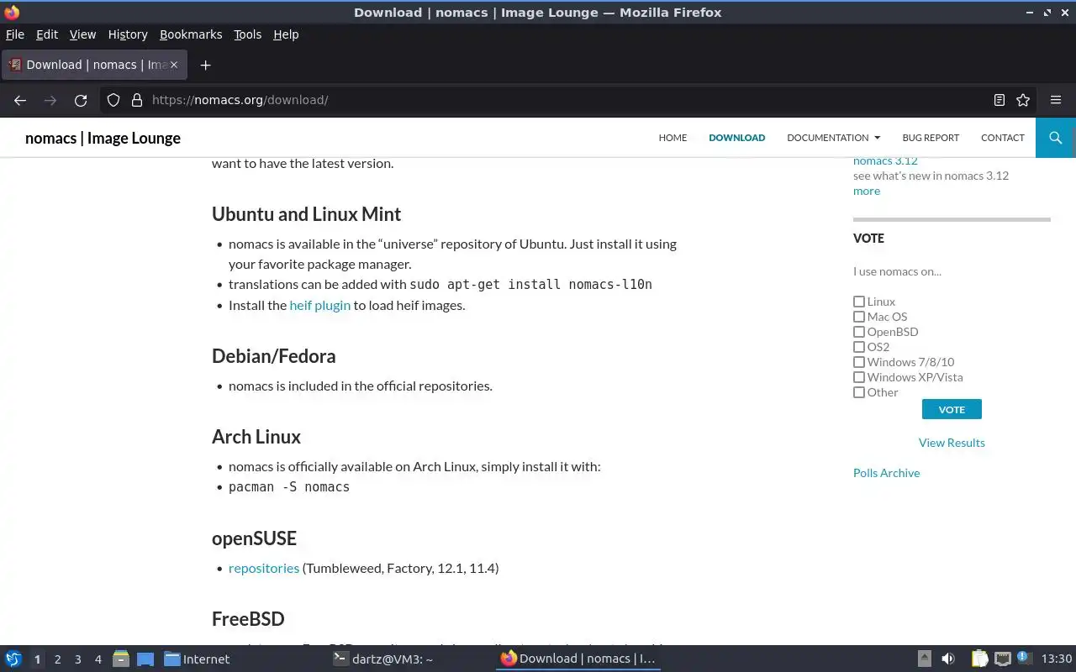The height and width of the screenshot is (672, 1076).
Task: Select the Windows XP/Vista checkbox
Action: point(859,377)
